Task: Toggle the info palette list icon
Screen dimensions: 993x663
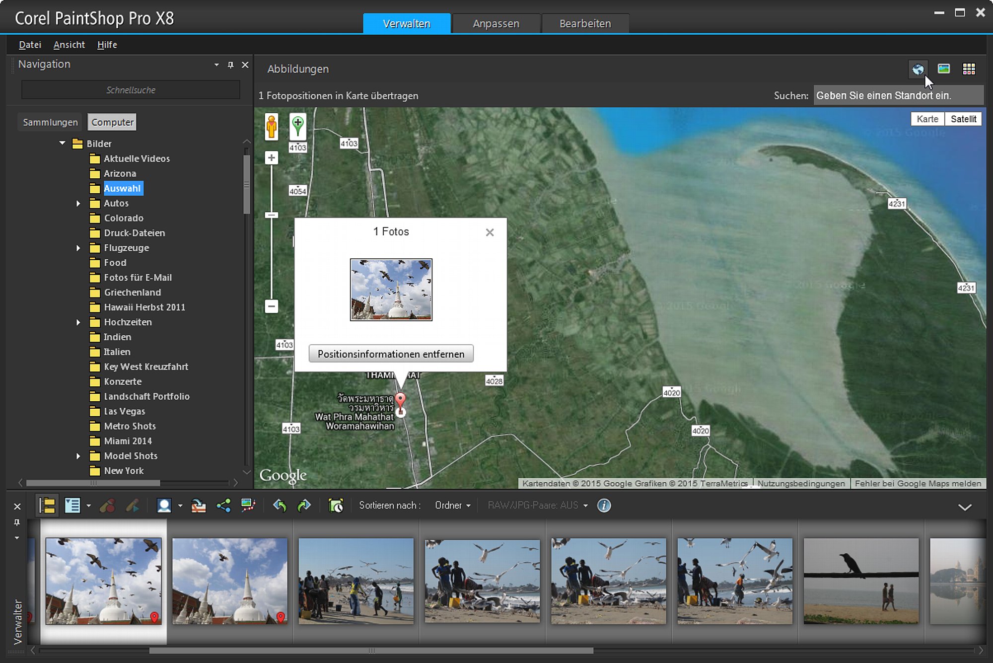Action: click(x=72, y=506)
